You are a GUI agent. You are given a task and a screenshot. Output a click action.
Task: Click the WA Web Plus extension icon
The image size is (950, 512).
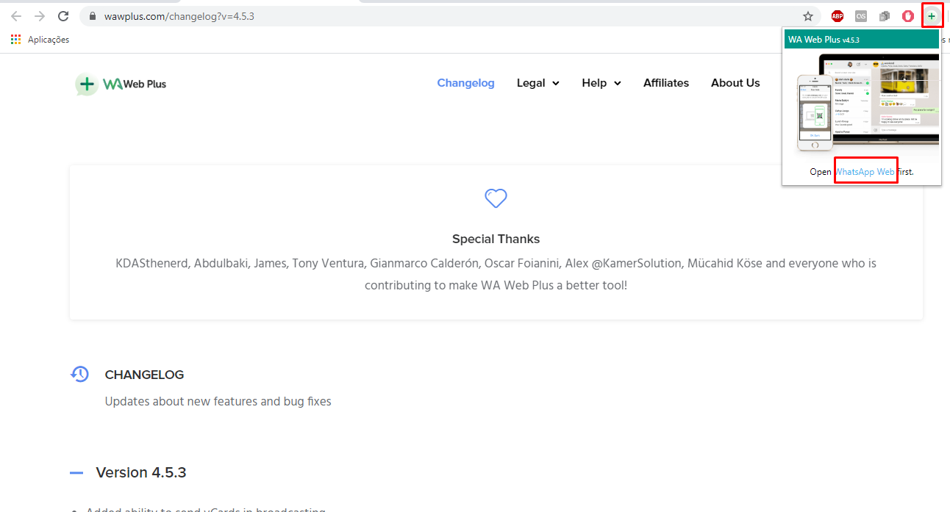click(x=932, y=16)
